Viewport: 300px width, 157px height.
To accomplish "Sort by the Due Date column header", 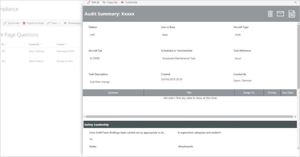I will point(288,93).
